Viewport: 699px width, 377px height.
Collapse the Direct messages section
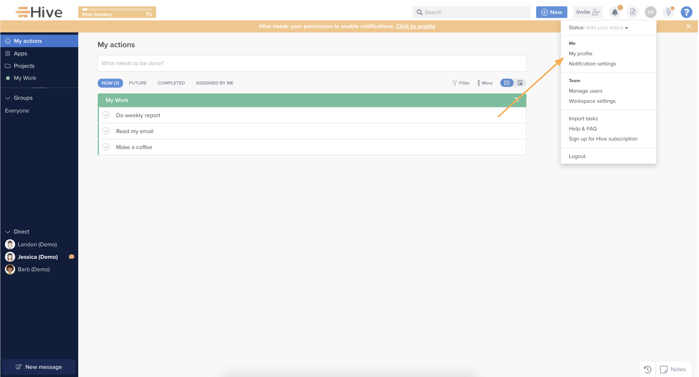pos(8,232)
